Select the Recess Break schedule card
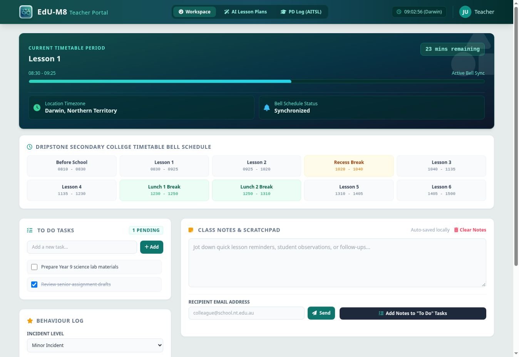519x357 pixels. (349, 166)
